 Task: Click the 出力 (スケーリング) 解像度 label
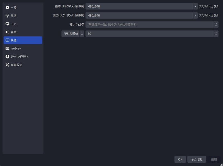pos(68,15)
